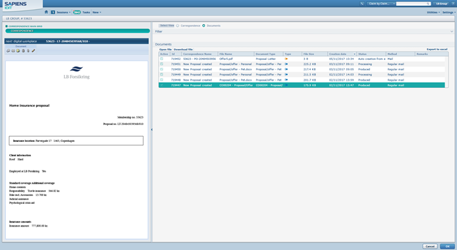Screen dimensions: 457x250
Task: Click the search magnifier icon
Action: point(428,4)
